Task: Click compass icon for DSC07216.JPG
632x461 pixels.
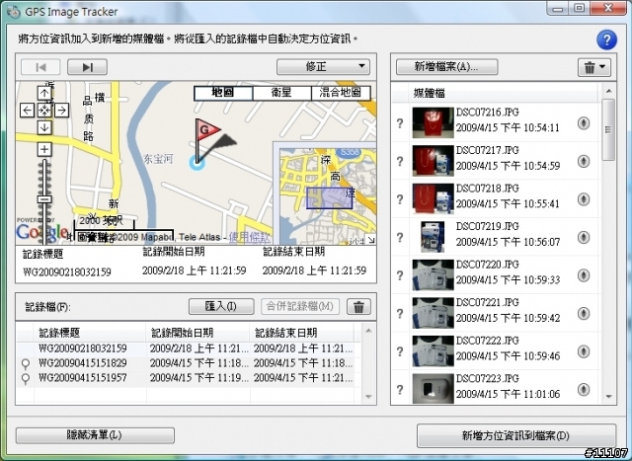Action: (584, 123)
